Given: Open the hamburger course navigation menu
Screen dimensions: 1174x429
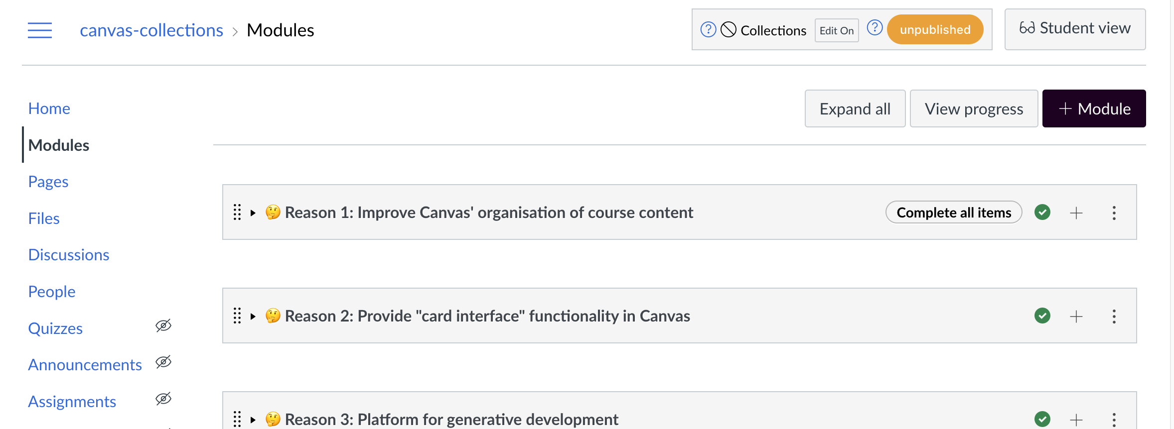Looking at the screenshot, I should (40, 30).
